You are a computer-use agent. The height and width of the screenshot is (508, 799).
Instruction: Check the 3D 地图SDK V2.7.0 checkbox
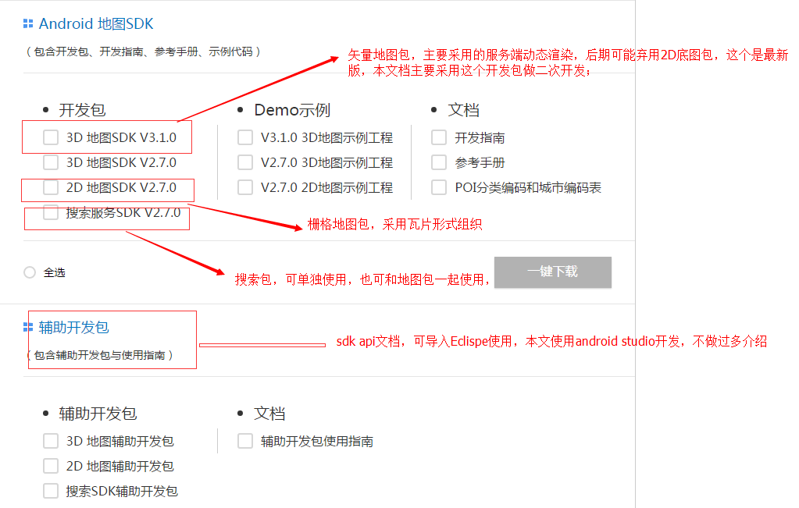click(x=51, y=162)
